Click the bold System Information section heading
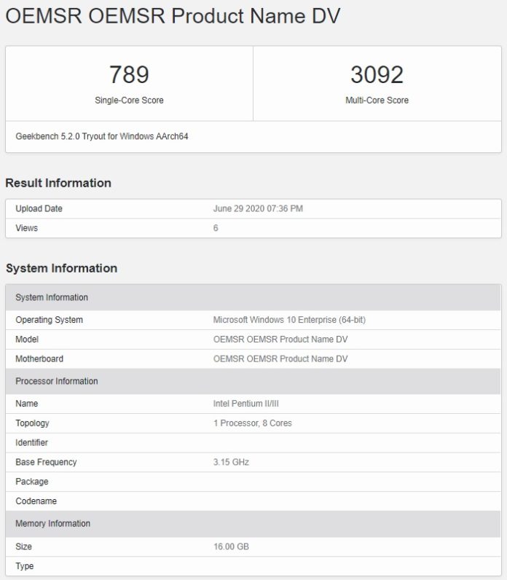 pyautogui.click(x=61, y=268)
